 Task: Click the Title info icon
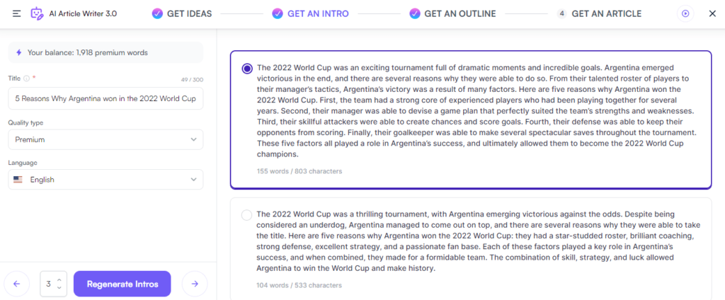click(26, 78)
